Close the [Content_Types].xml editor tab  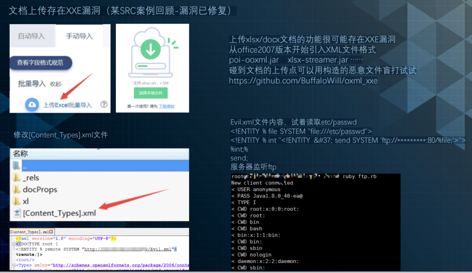click(x=51, y=232)
